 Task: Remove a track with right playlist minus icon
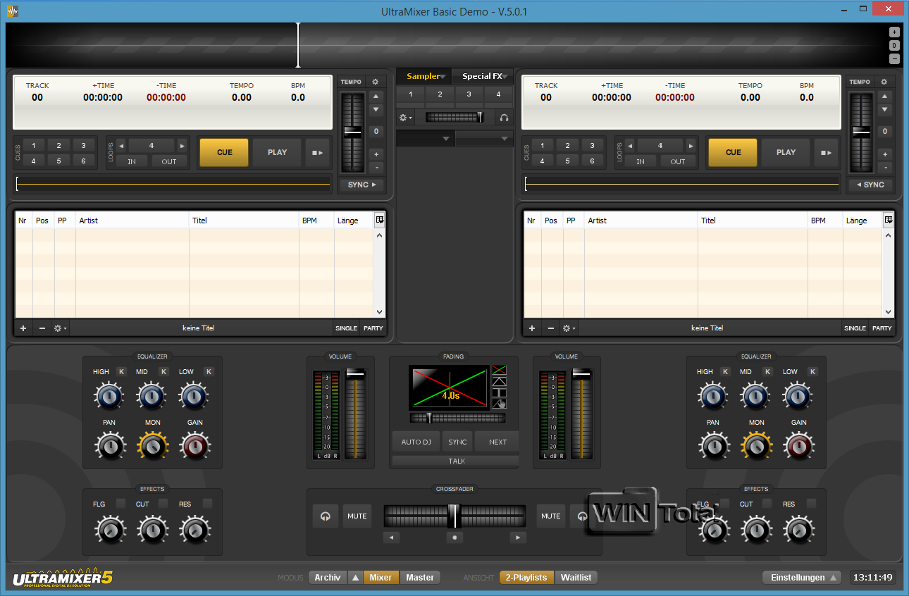coord(551,328)
